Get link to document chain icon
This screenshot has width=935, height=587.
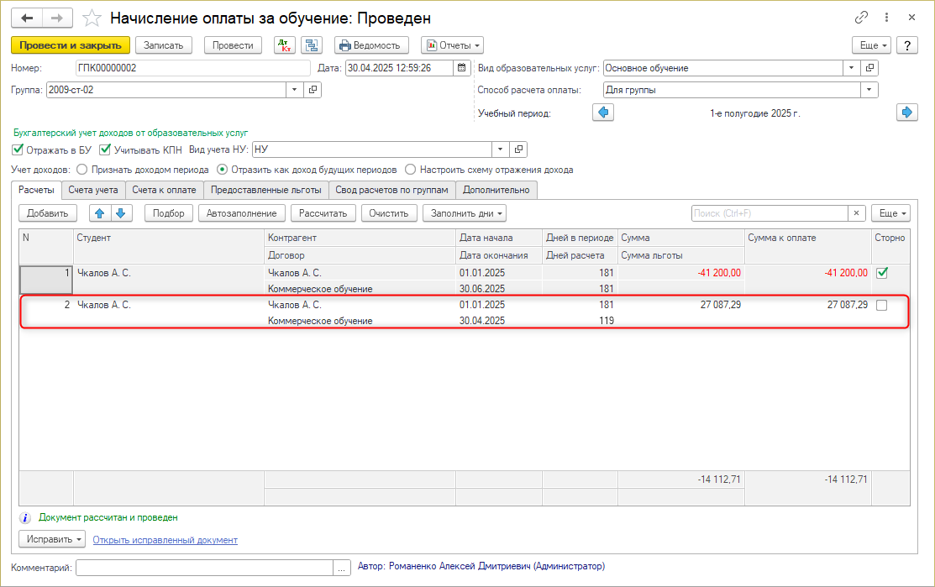coord(861,18)
